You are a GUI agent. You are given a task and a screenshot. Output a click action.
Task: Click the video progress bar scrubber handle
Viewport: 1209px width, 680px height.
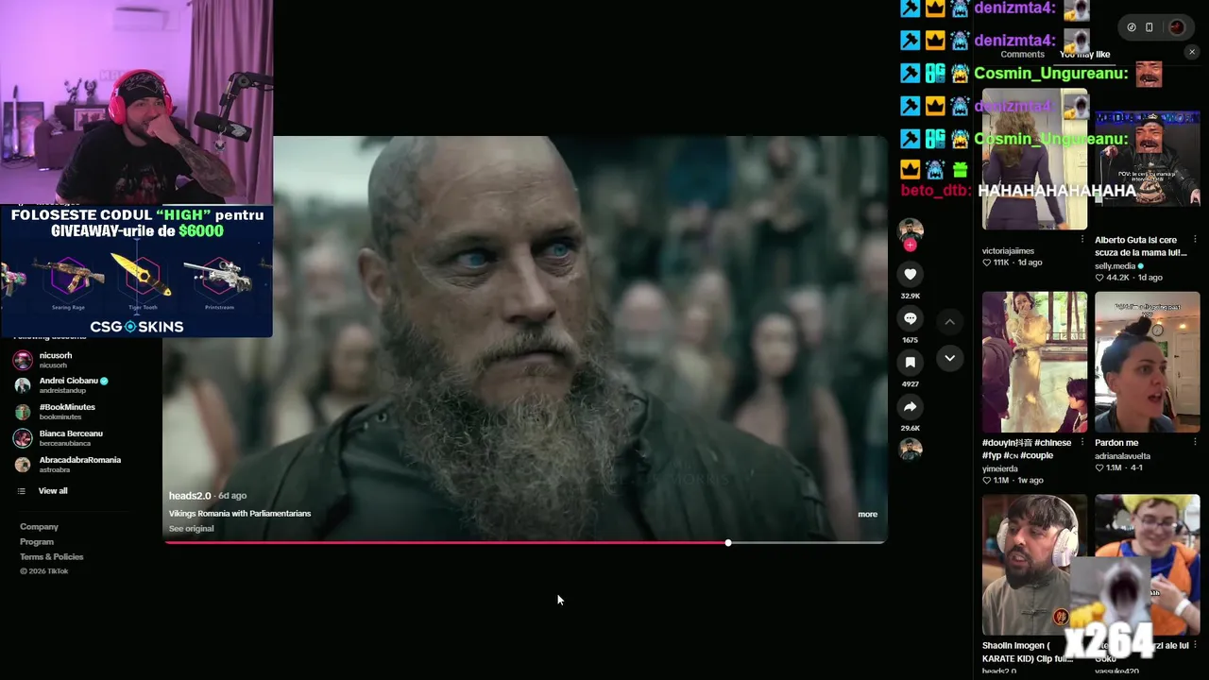pyautogui.click(x=728, y=543)
